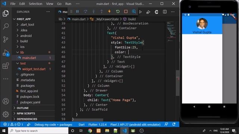Open widget_test.dart file
239x134 pixels.
(33, 69)
